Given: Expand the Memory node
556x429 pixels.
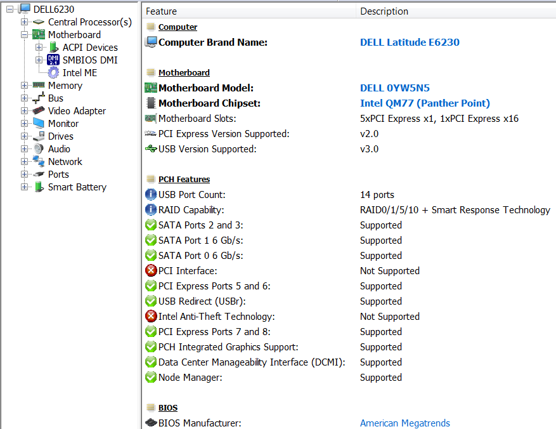Looking at the screenshot, I should pyautogui.click(x=24, y=86).
